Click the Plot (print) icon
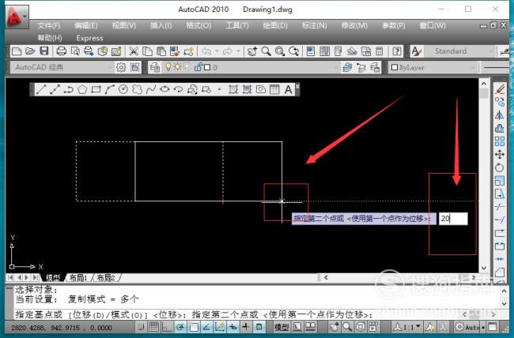Image resolution: width=514 pixels, height=338 pixels. pos(62,51)
